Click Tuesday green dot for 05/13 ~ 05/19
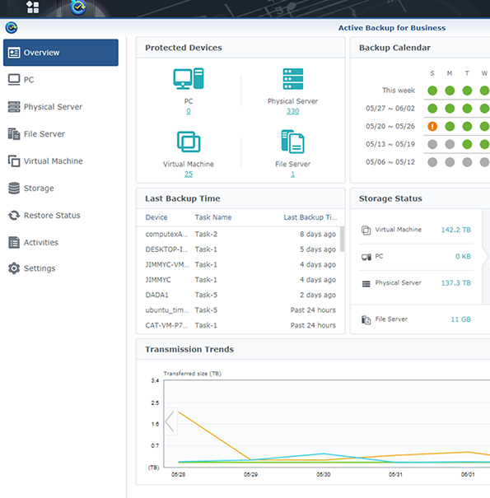This screenshot has width=490, height=498. [467, 145]
